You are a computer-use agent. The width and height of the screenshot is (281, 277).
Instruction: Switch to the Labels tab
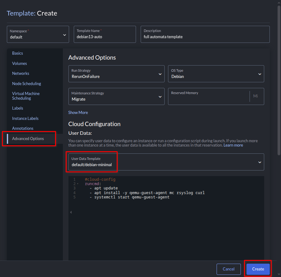18,108
